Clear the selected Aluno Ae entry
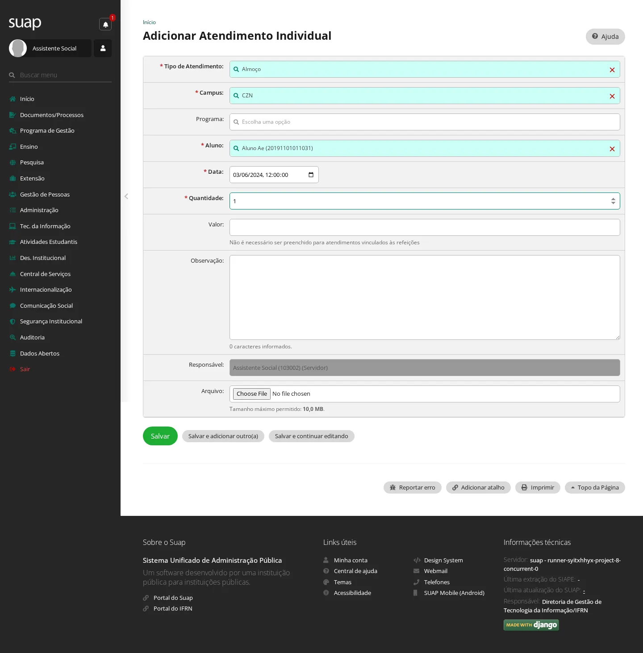Viewport: 643px width, 653px height. 612,149
